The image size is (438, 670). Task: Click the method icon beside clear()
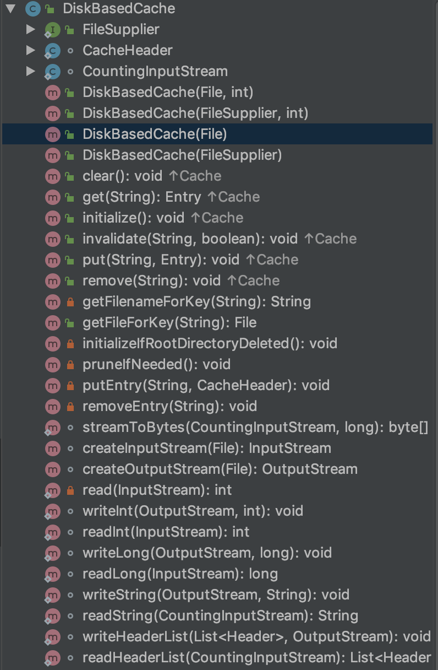(x=52, y=176)
